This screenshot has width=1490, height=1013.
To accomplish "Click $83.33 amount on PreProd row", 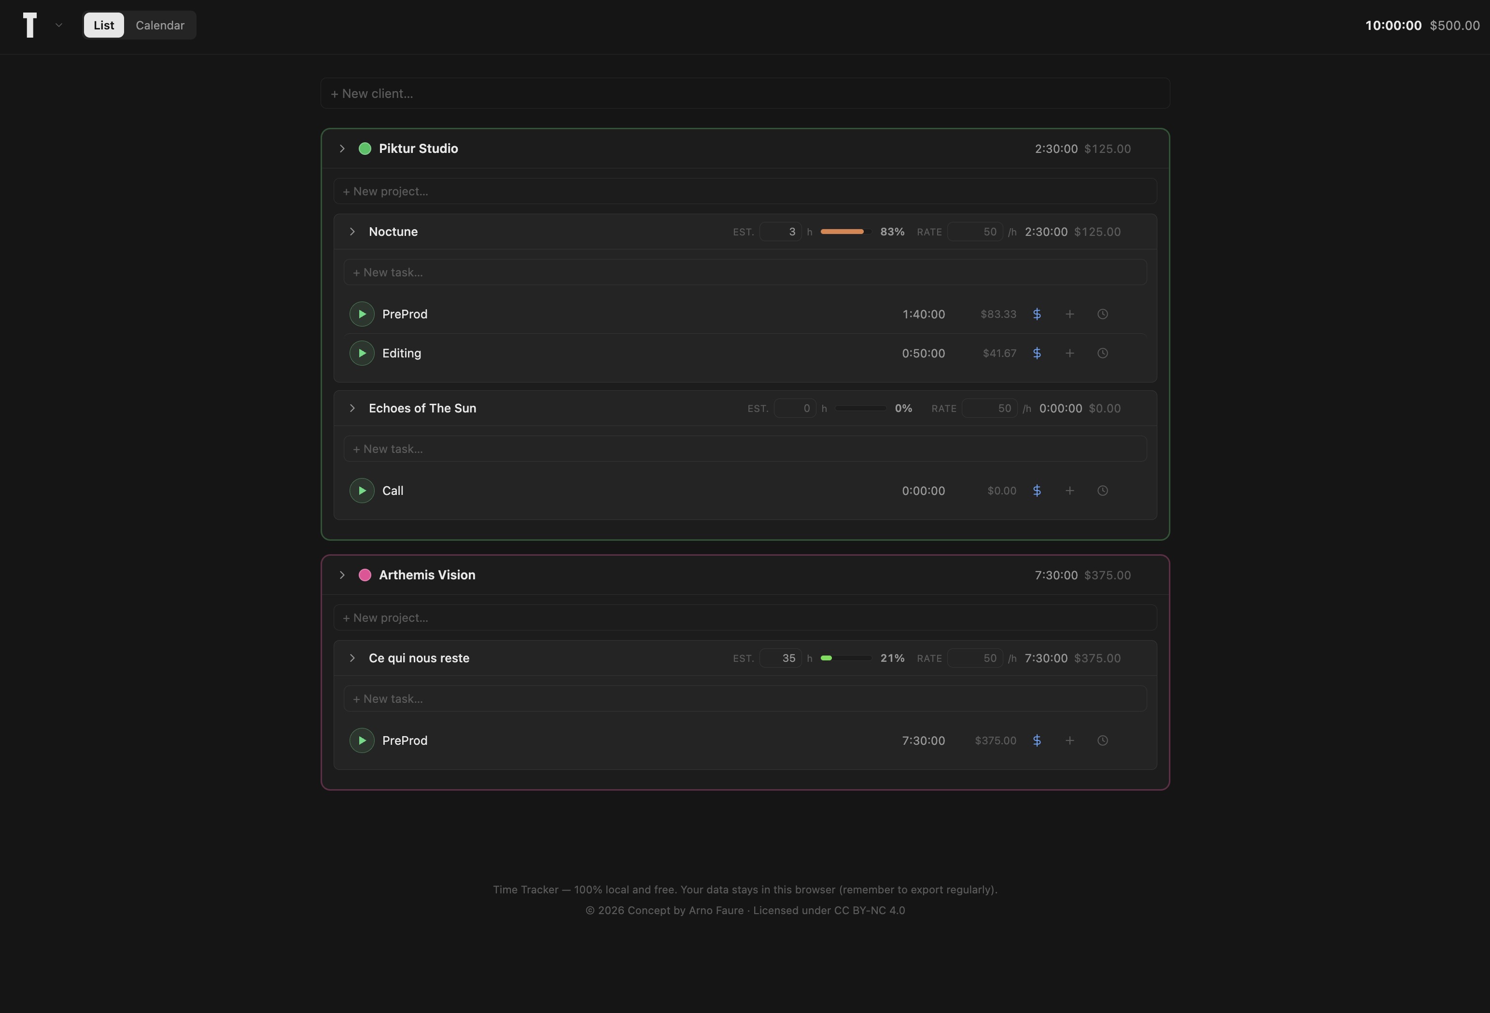I will tap(998, 314).
